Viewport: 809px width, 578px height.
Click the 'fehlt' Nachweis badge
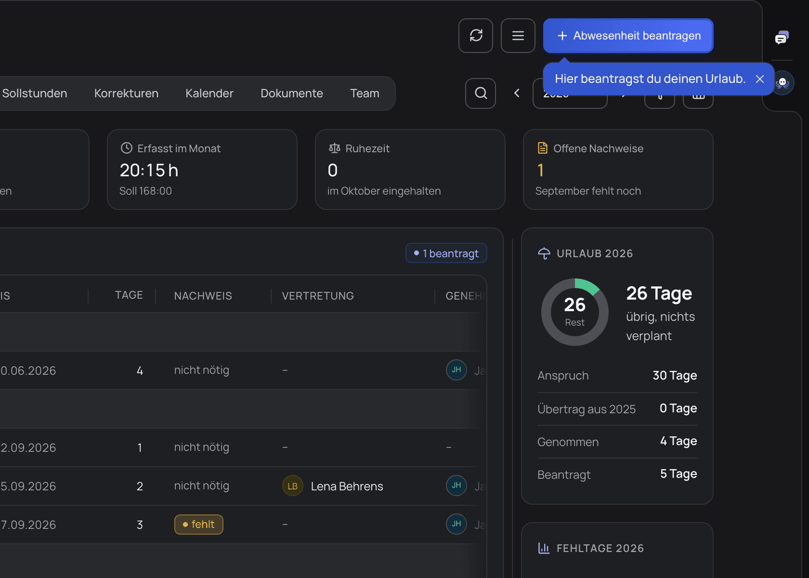(199, 525)
